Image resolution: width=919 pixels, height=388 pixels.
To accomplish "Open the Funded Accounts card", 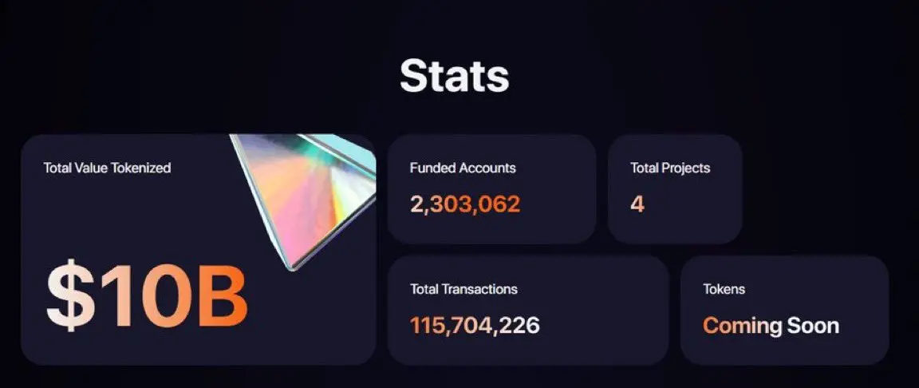I will 491,189.
